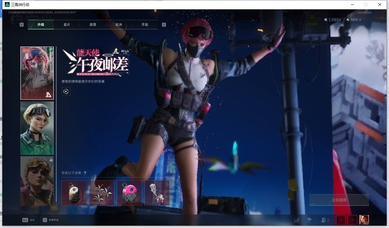
Task: Click the silver currency 1,580K balance
Action: (x=333, y=20)
